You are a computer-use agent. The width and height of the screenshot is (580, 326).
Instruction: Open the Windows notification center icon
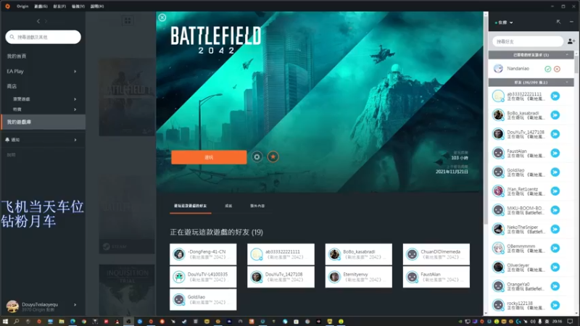(571, 322)
